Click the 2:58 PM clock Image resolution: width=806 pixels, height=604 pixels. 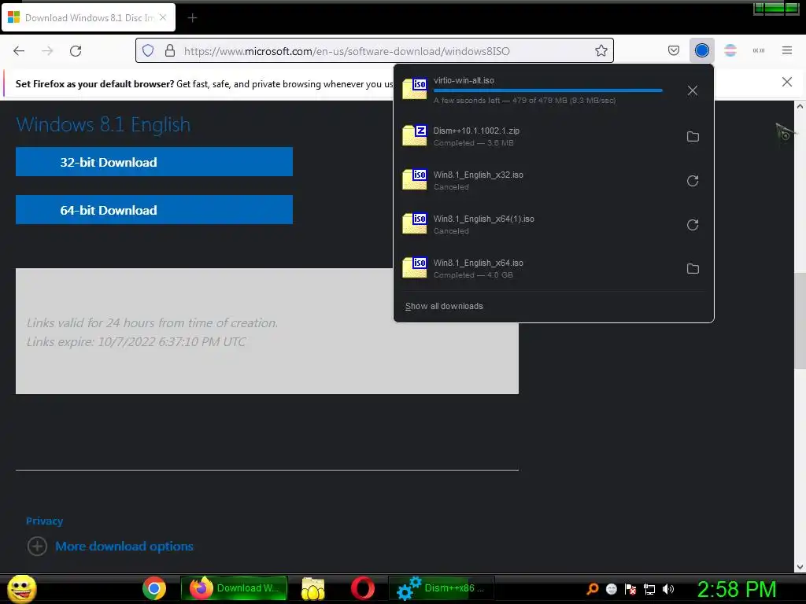point(737,589)
